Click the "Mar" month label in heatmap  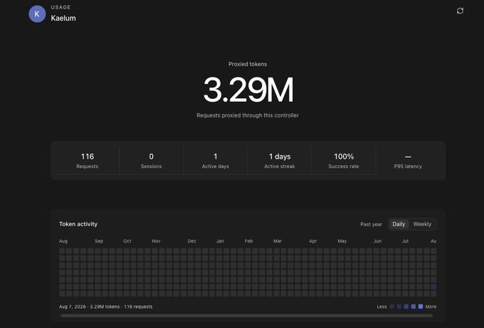[277, 241]
